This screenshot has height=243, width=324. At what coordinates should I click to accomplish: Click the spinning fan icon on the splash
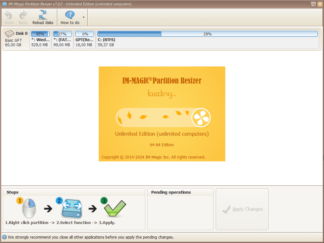[x=201, y=118]
